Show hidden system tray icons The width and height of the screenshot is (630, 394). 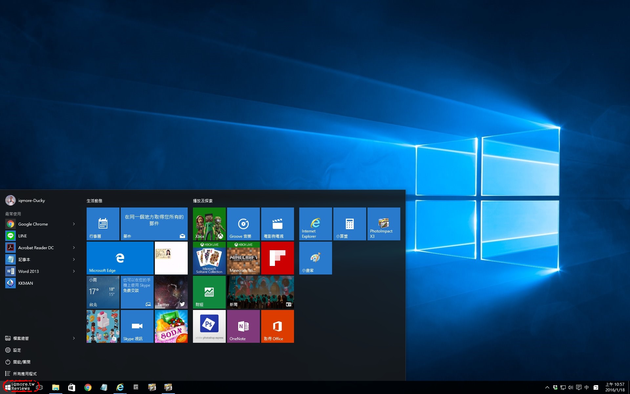(x=547, y=387)
